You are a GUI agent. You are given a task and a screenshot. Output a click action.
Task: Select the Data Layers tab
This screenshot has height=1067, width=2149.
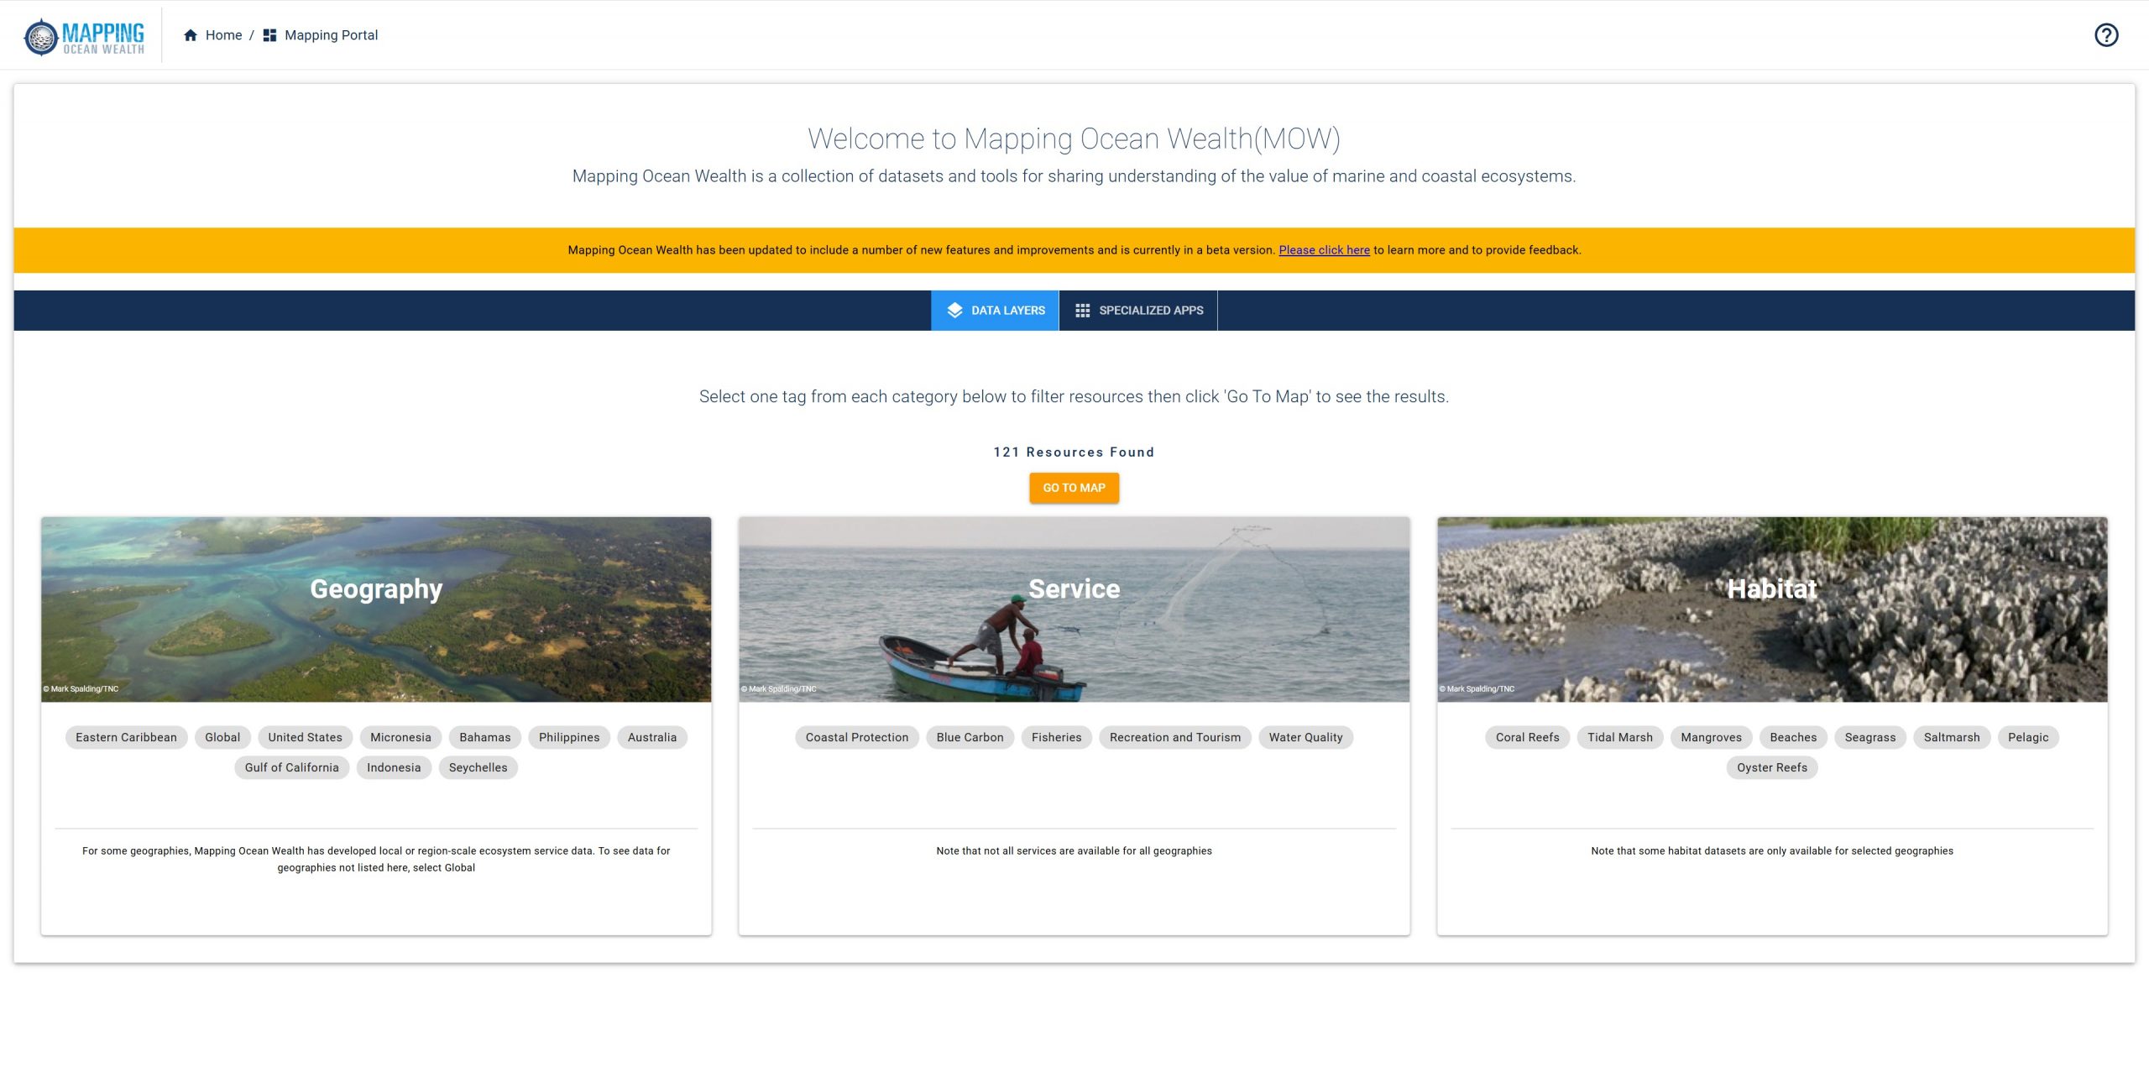pyautogui.click(x=996, y=311)
